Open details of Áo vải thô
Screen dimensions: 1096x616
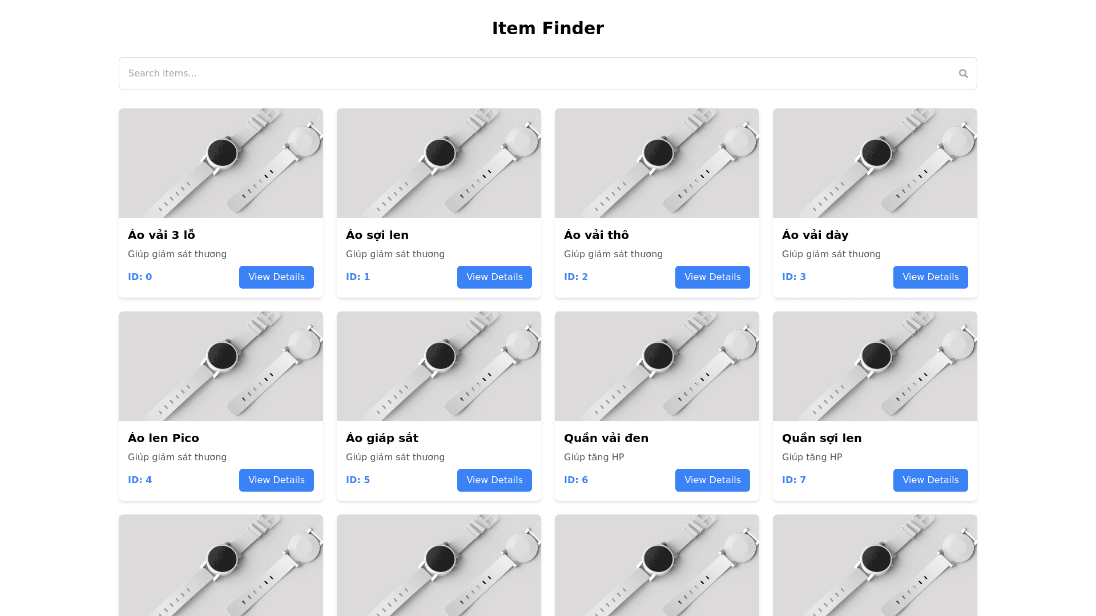(x=712, y=277)
